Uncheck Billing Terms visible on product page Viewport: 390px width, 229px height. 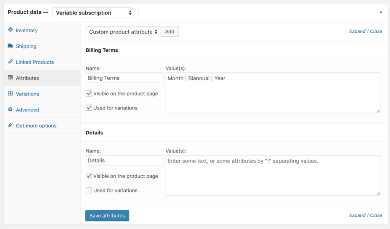pyautogui.click(x=89, y=94)
